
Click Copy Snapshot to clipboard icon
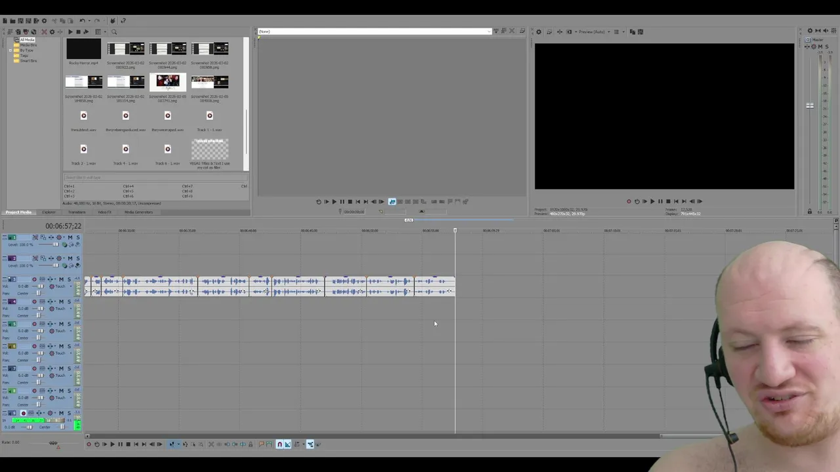pos(633,31)
